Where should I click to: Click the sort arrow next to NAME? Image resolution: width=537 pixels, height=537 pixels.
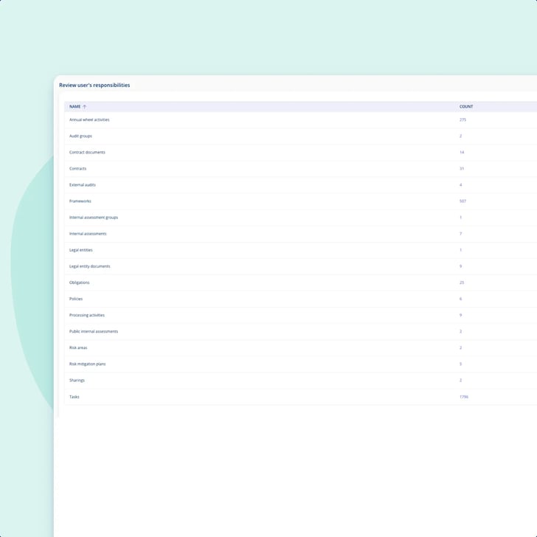click(x=85, y=106)
